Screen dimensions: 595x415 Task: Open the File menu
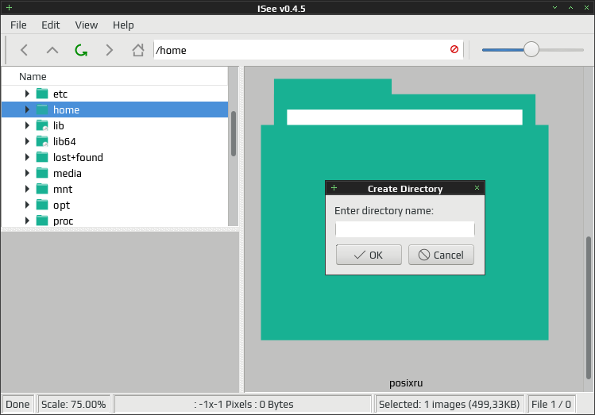point(18,25)
